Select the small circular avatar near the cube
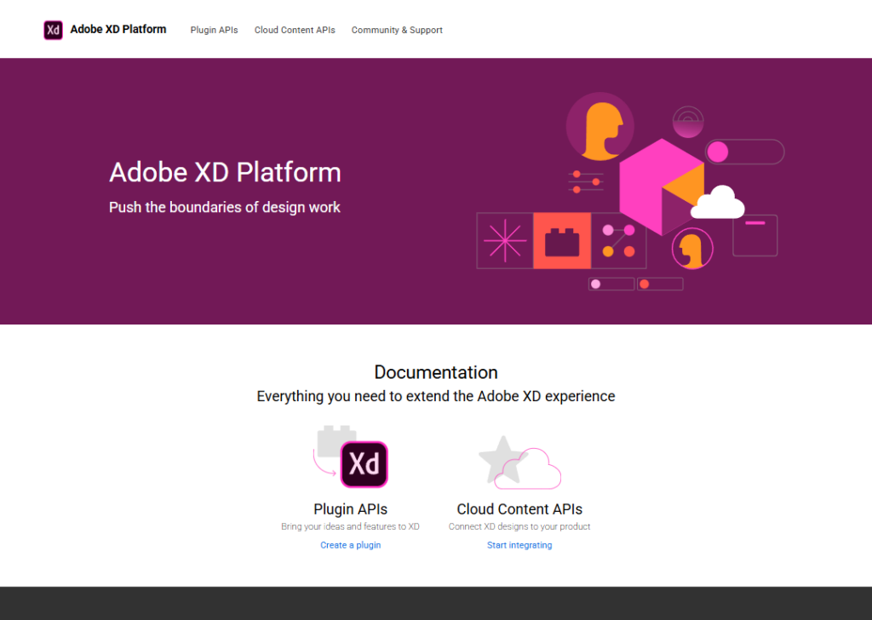The height and width of the screenshot is (620, 872). (x=691, y=248)
